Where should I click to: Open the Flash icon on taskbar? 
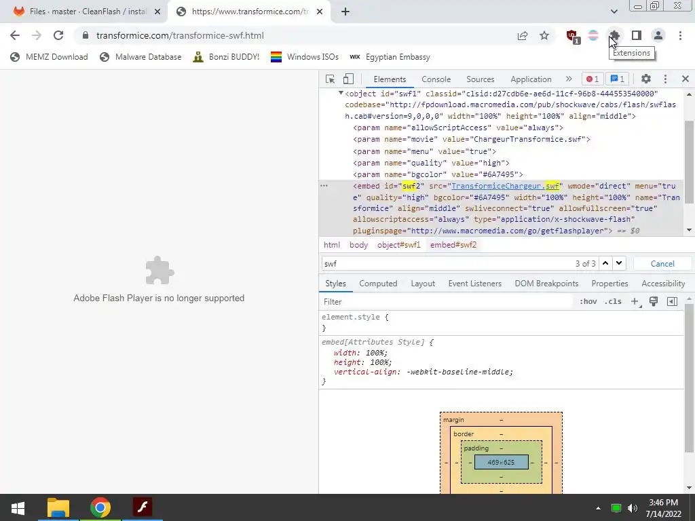143,507
